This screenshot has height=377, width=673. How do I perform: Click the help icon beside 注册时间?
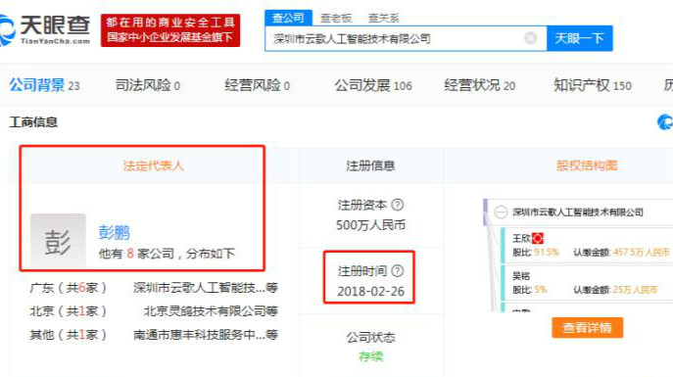pyautogui.click(x=398, y=270)
